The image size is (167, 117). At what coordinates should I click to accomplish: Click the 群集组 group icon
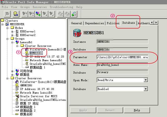point(17,75)
